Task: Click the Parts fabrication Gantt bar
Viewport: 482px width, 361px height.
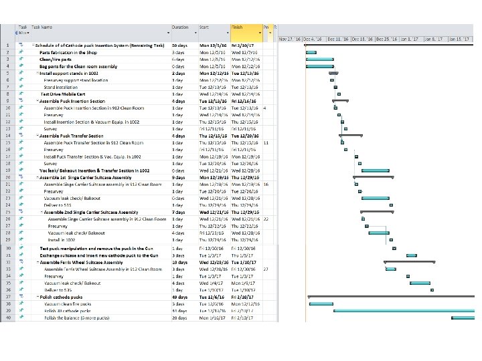Action: pos(311,53)
